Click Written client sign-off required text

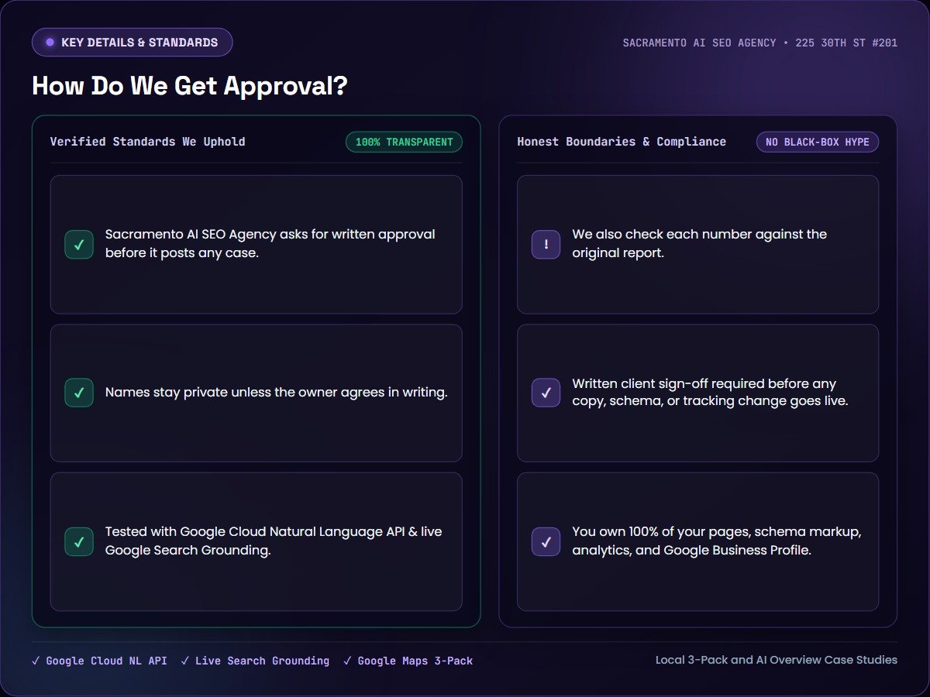pyautogui.click(x=710, y=393)
